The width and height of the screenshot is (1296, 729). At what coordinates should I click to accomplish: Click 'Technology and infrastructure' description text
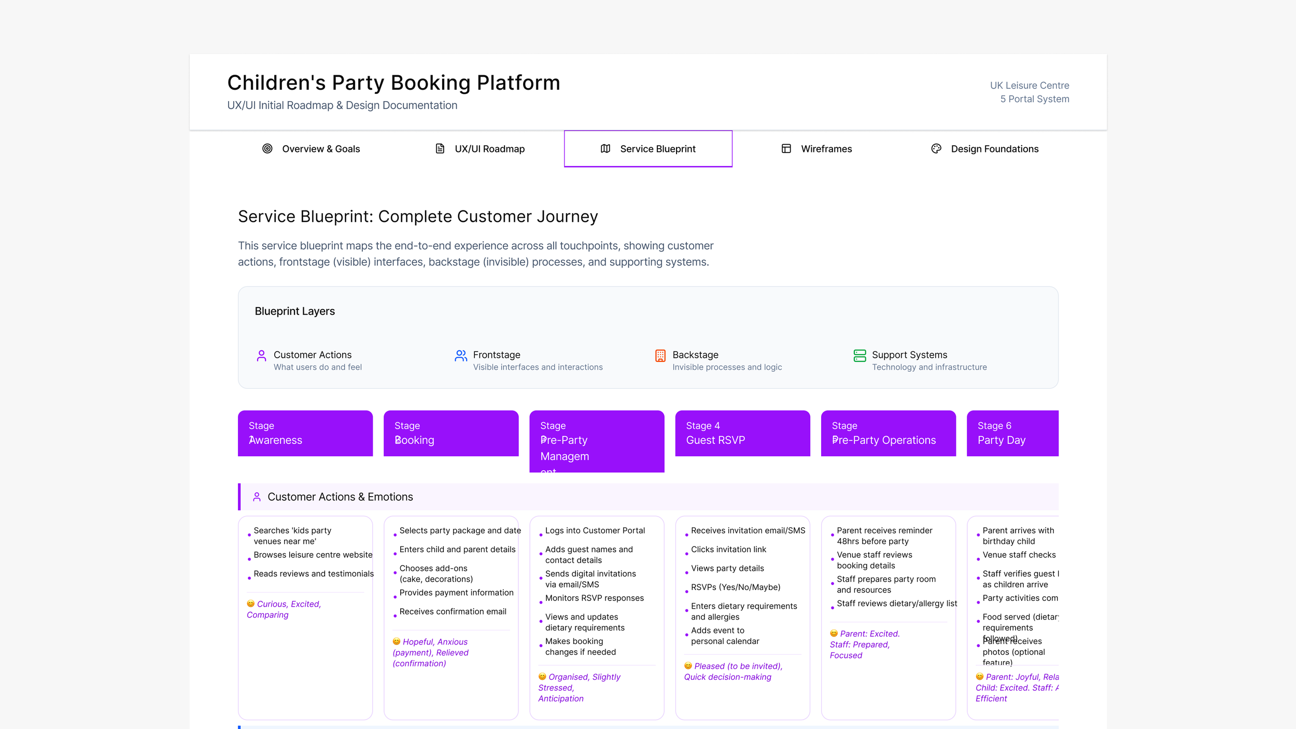click(929, 367)
